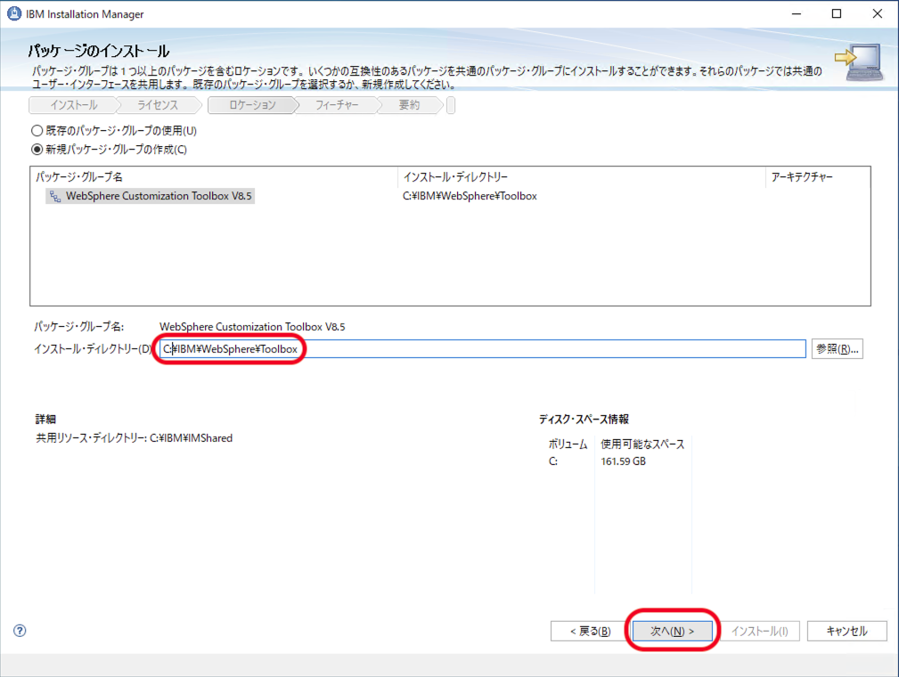Click the インストール(I) button
Viewport: 899px width, 677px height.
click(x=760, y=631)
